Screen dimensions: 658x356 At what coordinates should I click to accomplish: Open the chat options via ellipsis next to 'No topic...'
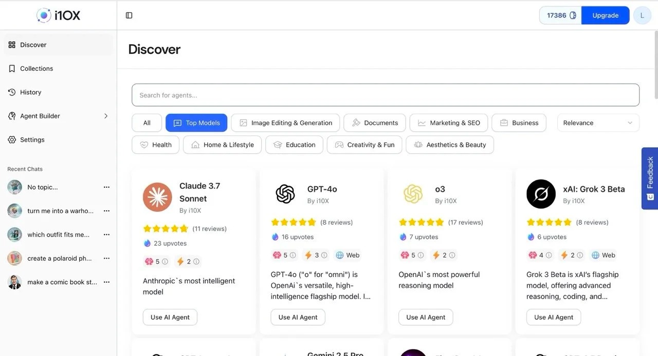(106, 187)
